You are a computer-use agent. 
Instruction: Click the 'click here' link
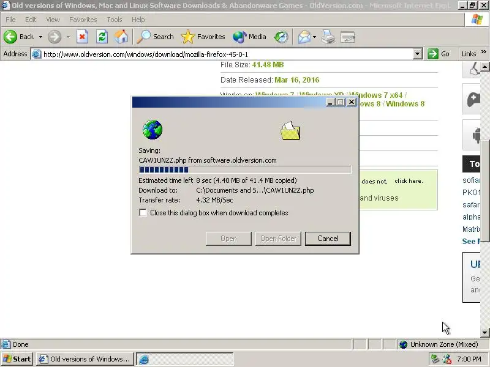pyautogui.click(x=409, y=181)
